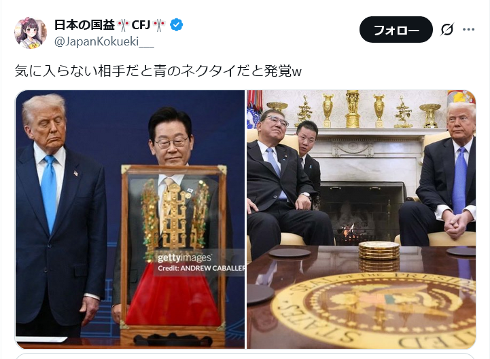Click the light blue necktie in left photo
490x359 pixels.
[x=49, y=193]
